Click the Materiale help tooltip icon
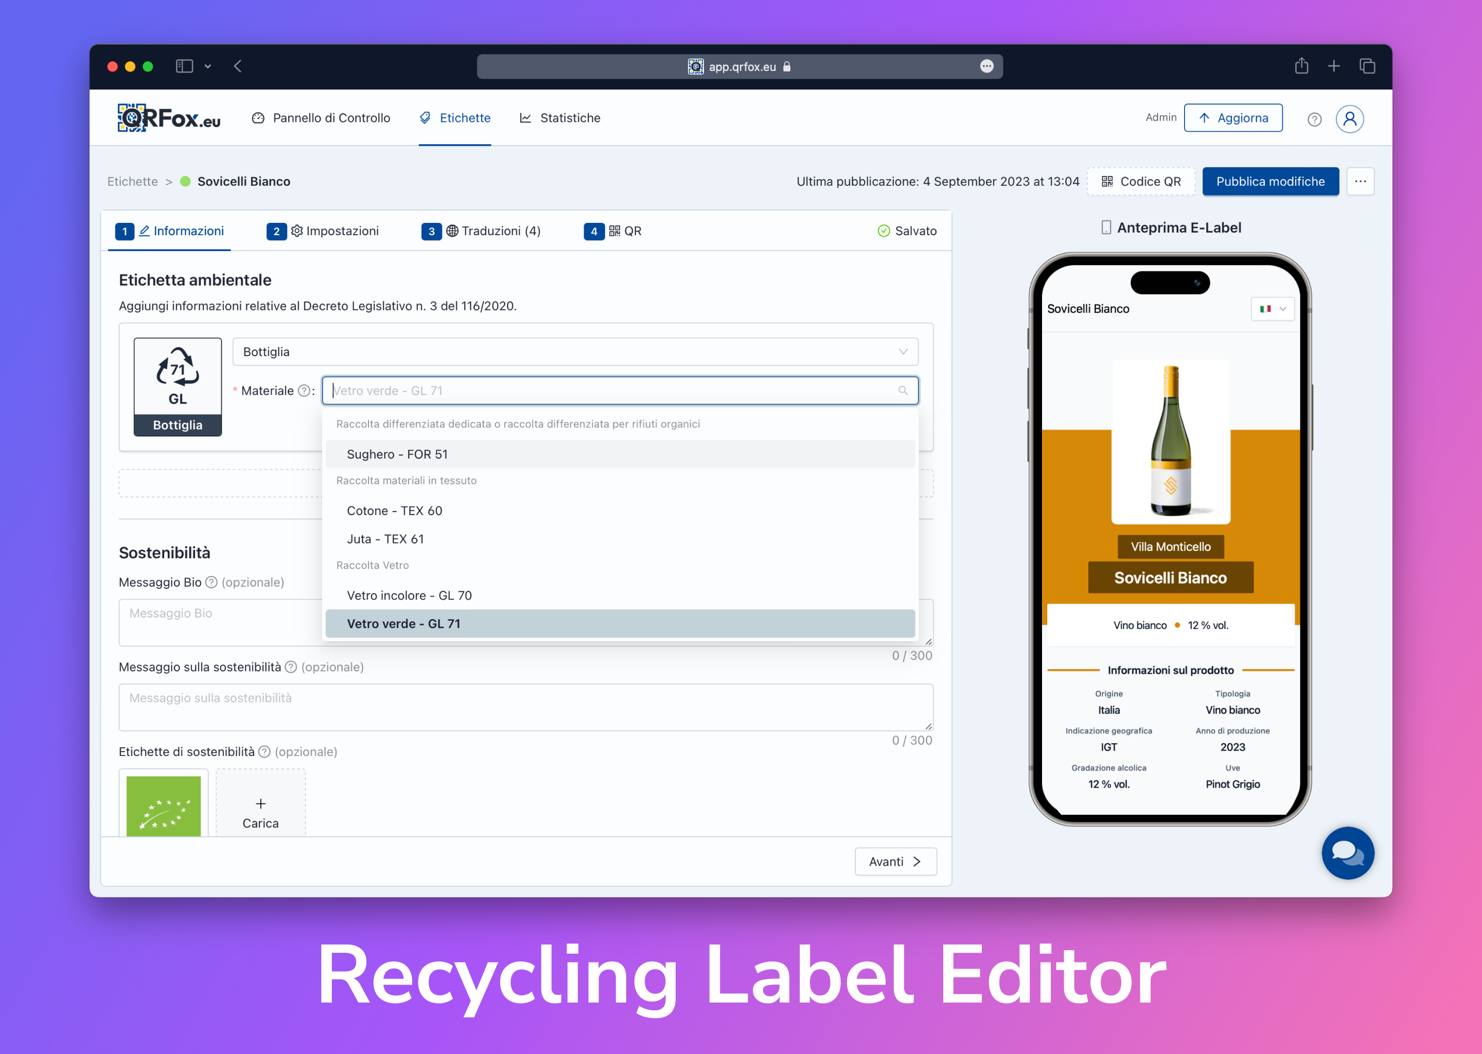This screenshot has width=1482, height=1054. tap(304, 391)
